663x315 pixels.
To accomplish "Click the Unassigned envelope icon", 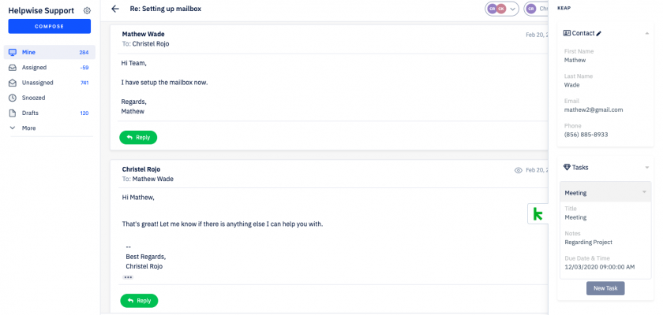I will pyautogui.click(x=13, y=83).
